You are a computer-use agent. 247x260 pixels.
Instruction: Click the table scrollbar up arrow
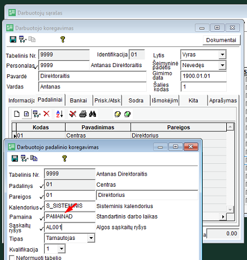click(x=230, y=127)
